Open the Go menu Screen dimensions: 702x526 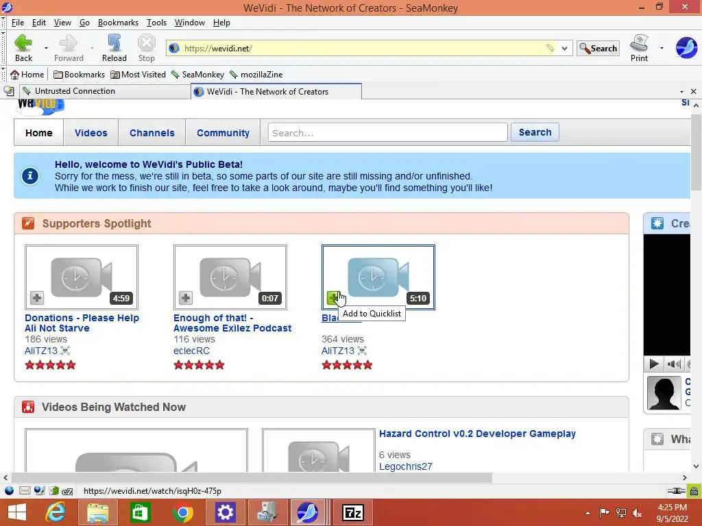coord(84,23)
